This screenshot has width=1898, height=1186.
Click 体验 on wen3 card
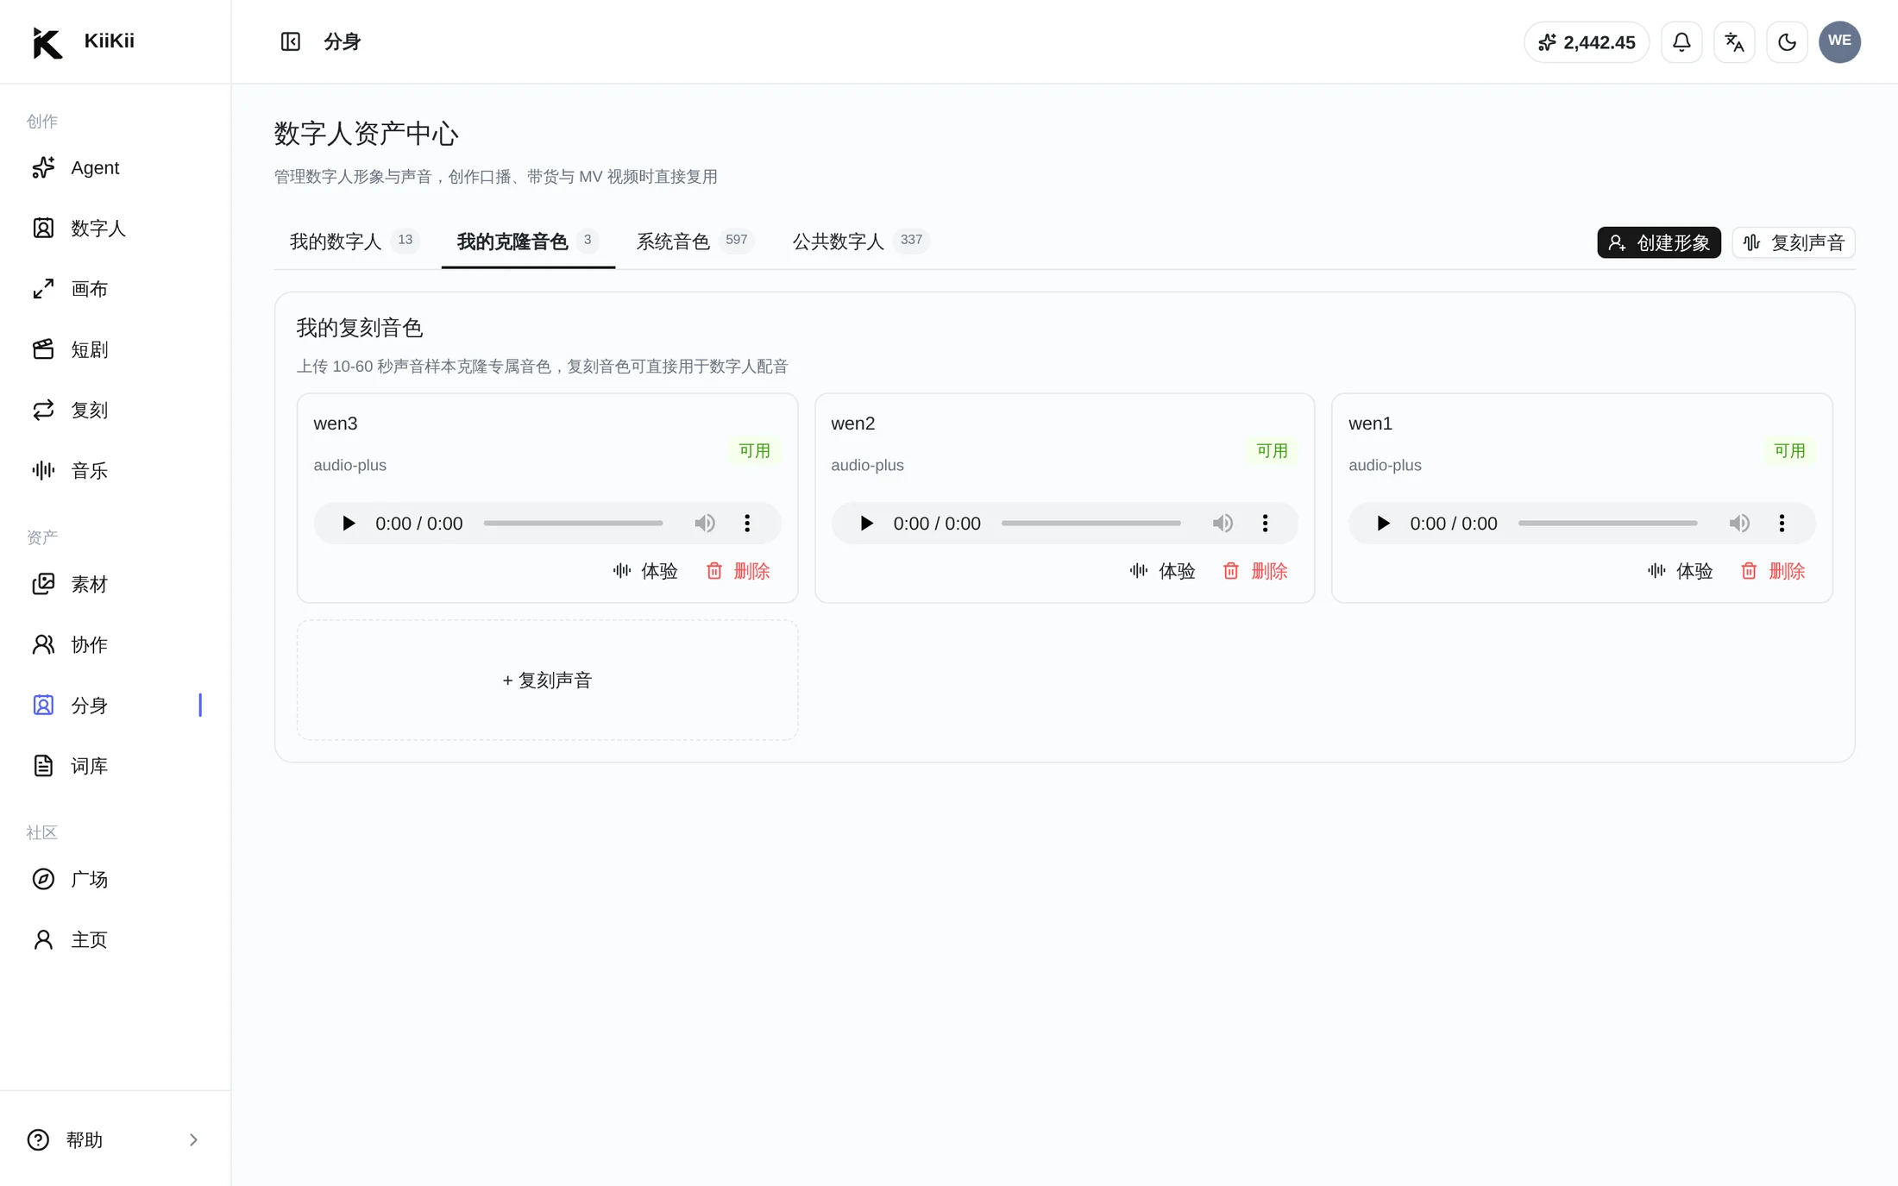point(645,571)
